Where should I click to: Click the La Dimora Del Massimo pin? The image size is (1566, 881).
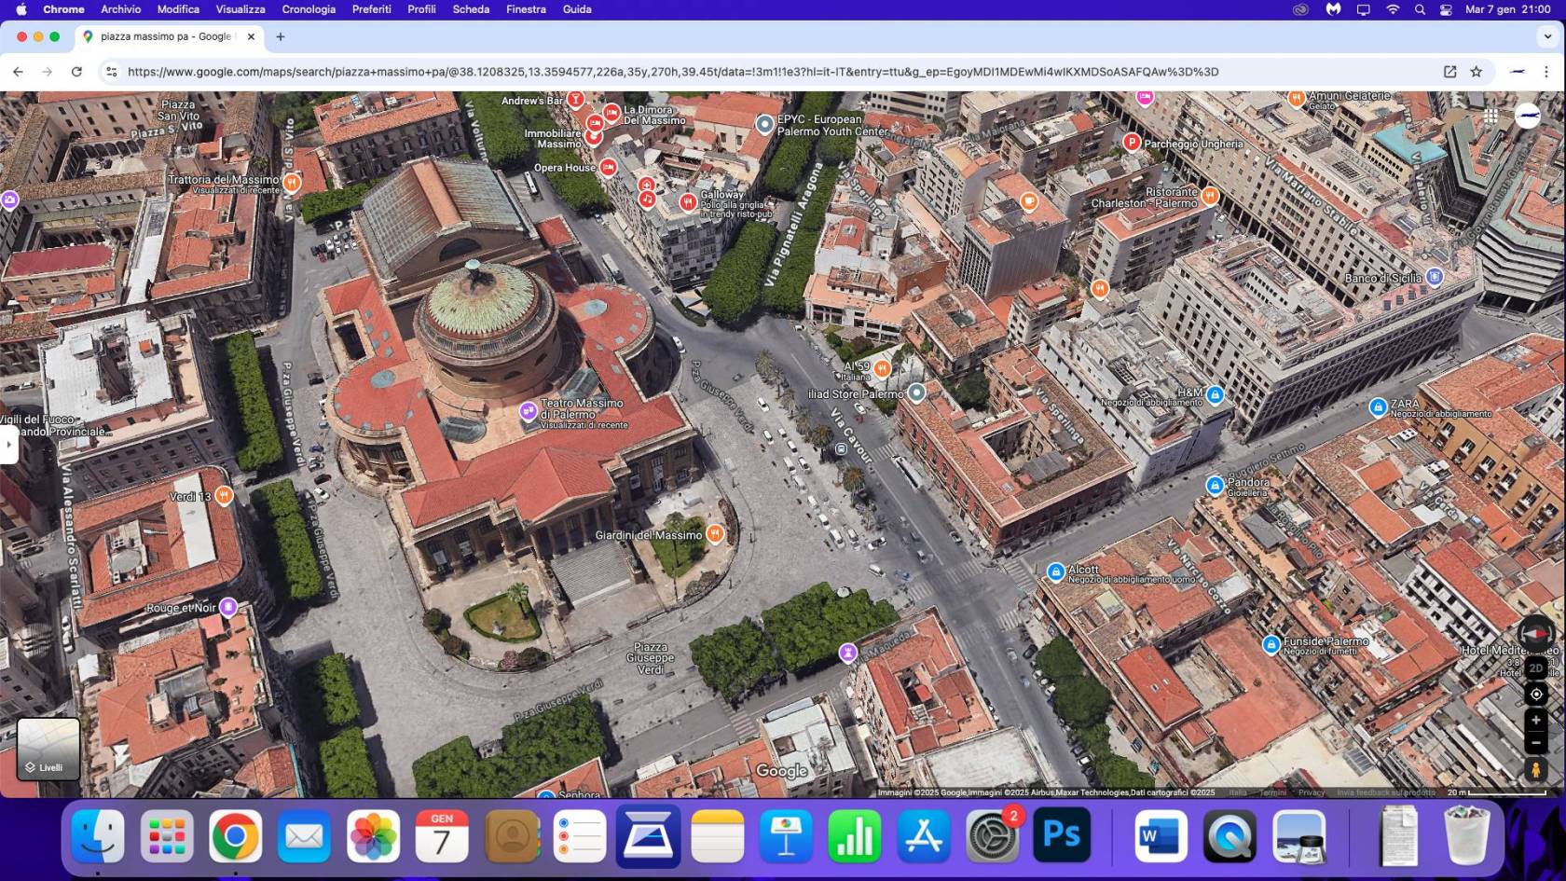point(611,113)
